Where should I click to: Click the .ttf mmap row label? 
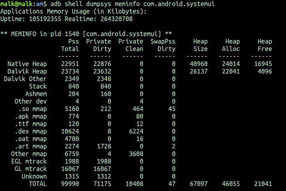click(x=31, y=124)
